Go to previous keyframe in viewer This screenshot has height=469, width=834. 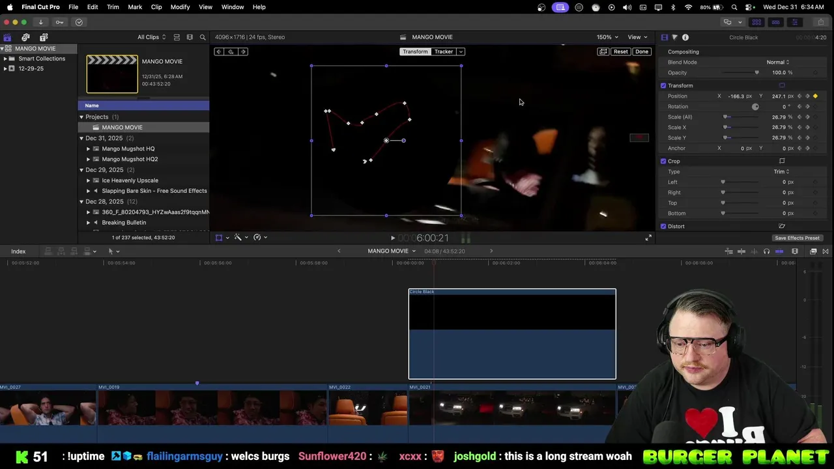[x=219, y=51]
